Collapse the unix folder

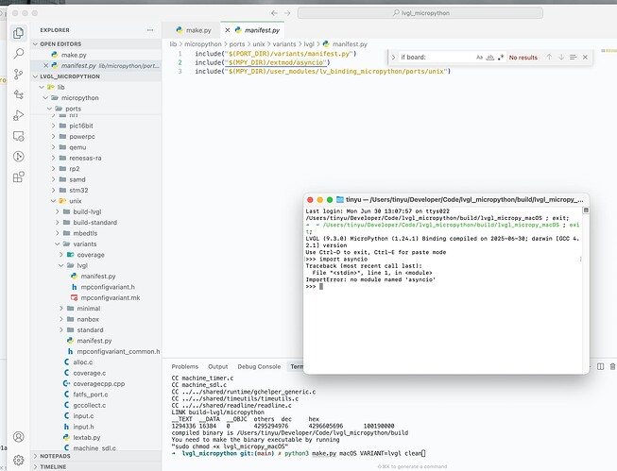[x=96, y=201]
